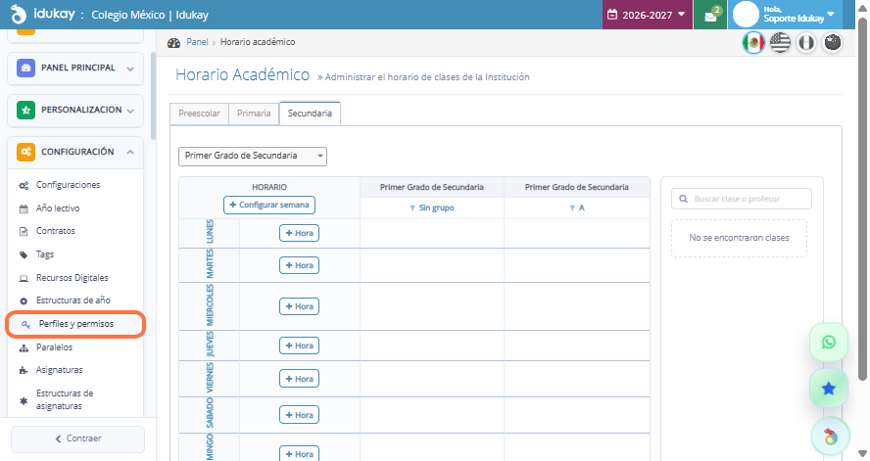The image size is (870, 461).
Task: Click the Configuraciones gears icon in sidebar
Action: (x=24, y=186)
